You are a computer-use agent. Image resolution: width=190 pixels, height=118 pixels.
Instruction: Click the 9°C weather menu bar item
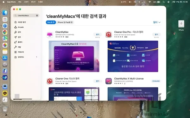[x=123, y=2]
